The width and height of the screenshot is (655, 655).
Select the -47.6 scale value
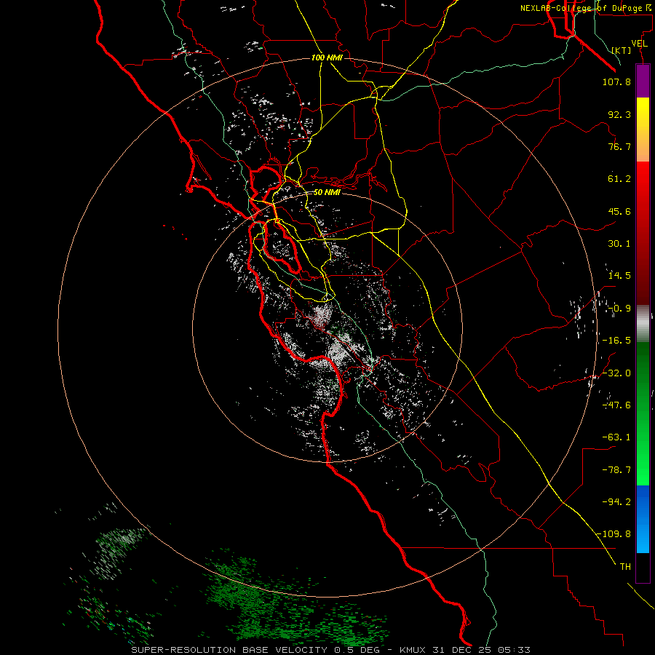(x=616, y=405)
